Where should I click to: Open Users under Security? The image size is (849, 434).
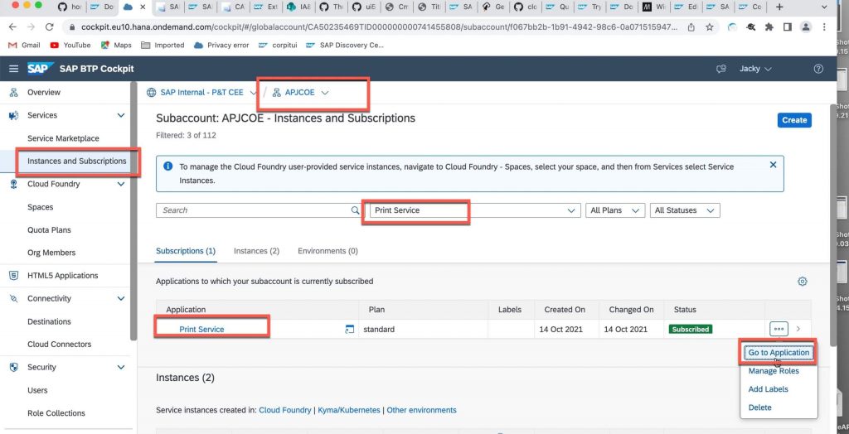pos(37,390)
